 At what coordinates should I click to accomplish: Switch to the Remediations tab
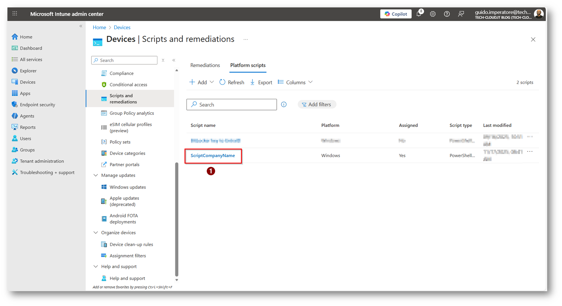[x=205, y=65]
